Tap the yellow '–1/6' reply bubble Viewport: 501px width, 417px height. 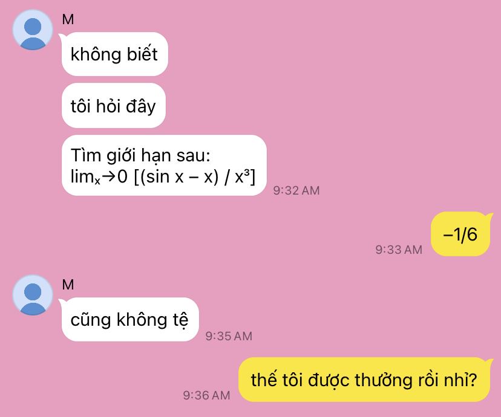pos(460,234)
